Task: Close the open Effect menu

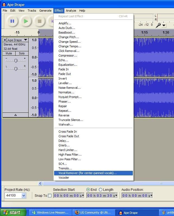Action: pyautogui.click(x=59, y=11)
